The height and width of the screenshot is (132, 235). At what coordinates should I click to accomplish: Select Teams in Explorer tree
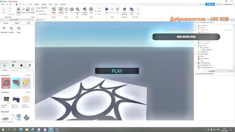(202, 56)
